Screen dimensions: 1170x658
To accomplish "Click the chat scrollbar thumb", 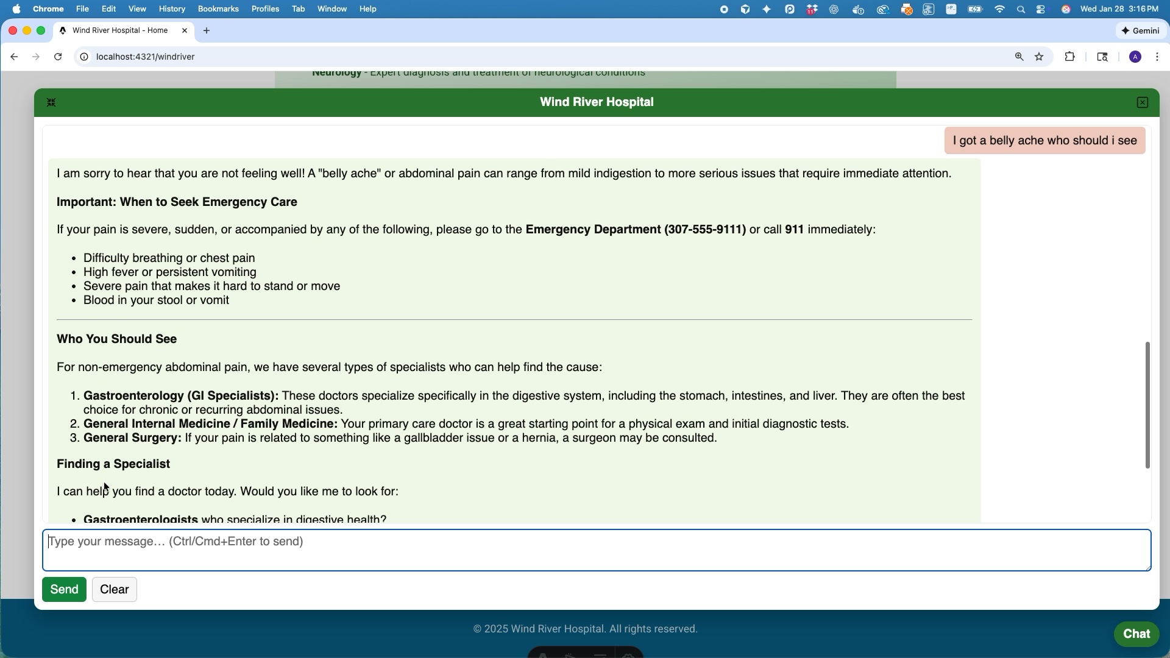I will 1147,405.
